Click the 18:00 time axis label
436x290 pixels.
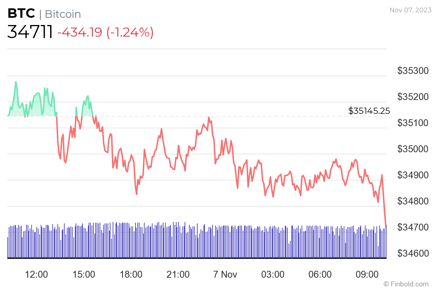(131, 274)
